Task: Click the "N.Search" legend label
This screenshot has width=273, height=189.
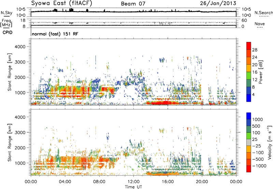Action: [263, 13]
